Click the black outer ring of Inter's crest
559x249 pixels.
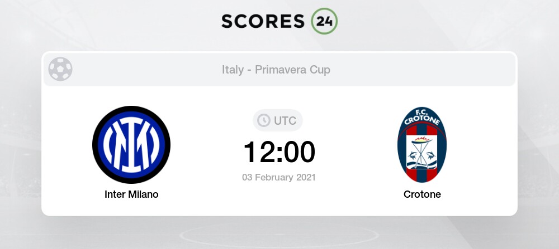pyautogui.click(x=97, y=145)
